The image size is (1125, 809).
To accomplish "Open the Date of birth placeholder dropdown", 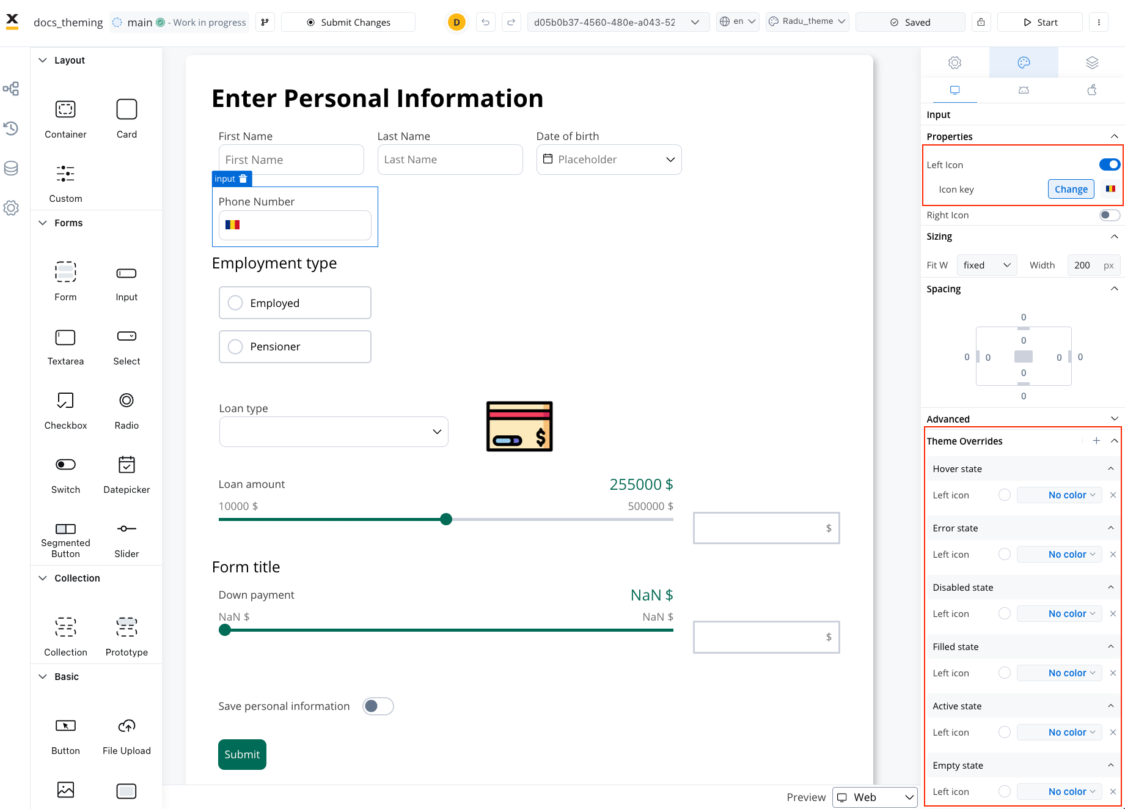I will (609, 160).
